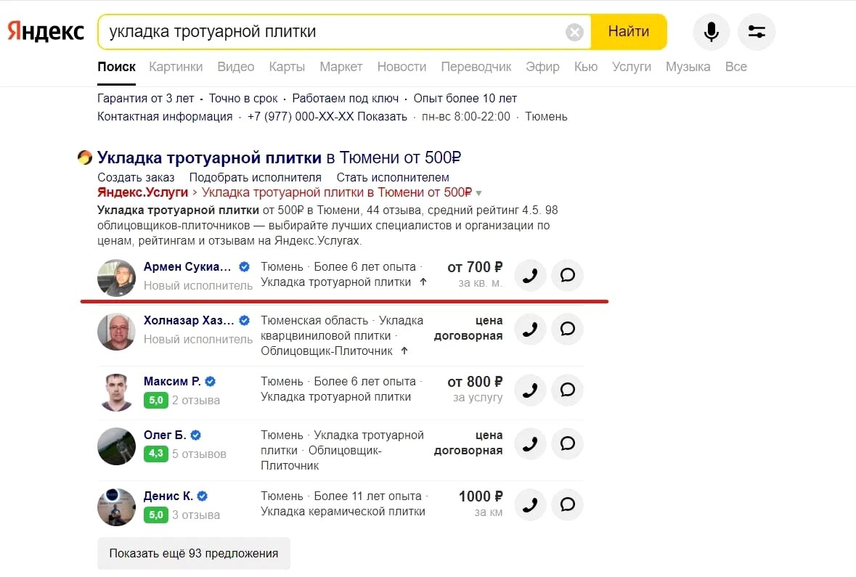The width and height of the screenshot is (856, 577).
Task: Start voice search with the microphone icon
Action: pos(712,32)
